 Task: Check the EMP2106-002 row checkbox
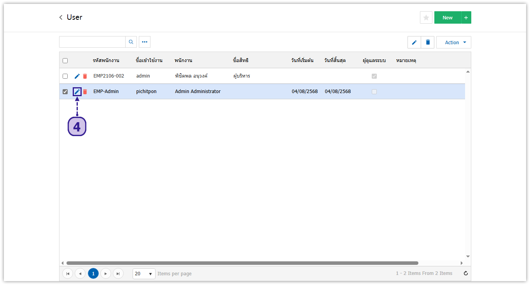[x=65, y=76]
